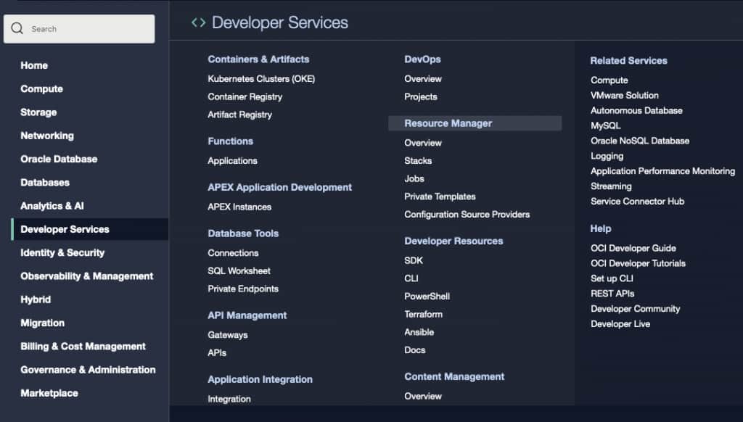Image resolution: width=743 pixels, height=422 pixels.
Task: Open Kubernetes Clusters (OKE)
Action: 261,78
